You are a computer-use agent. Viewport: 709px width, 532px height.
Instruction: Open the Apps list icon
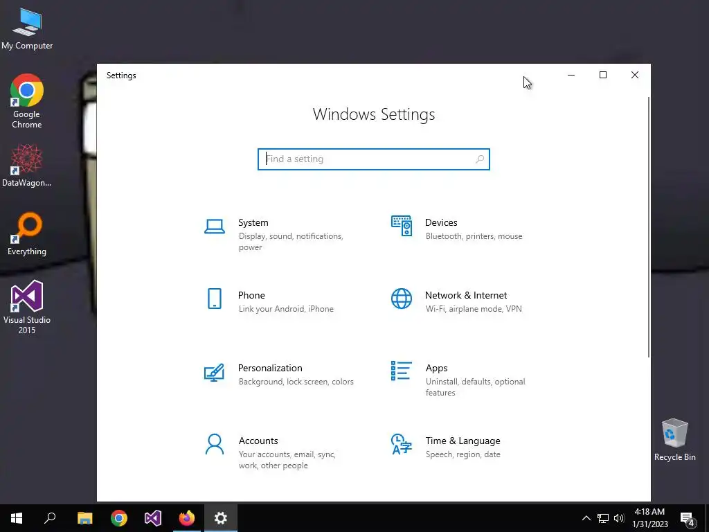402,371
